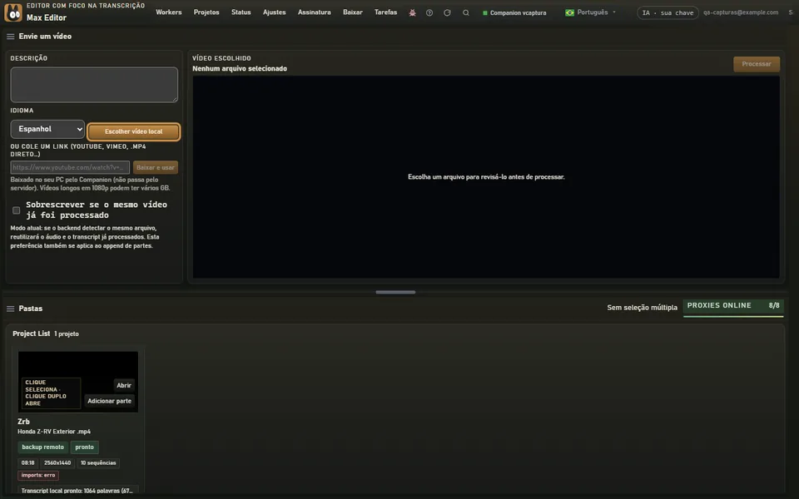
Task: Click the 'Transcript local pronto' status line
Action: (x=77, y=491)
